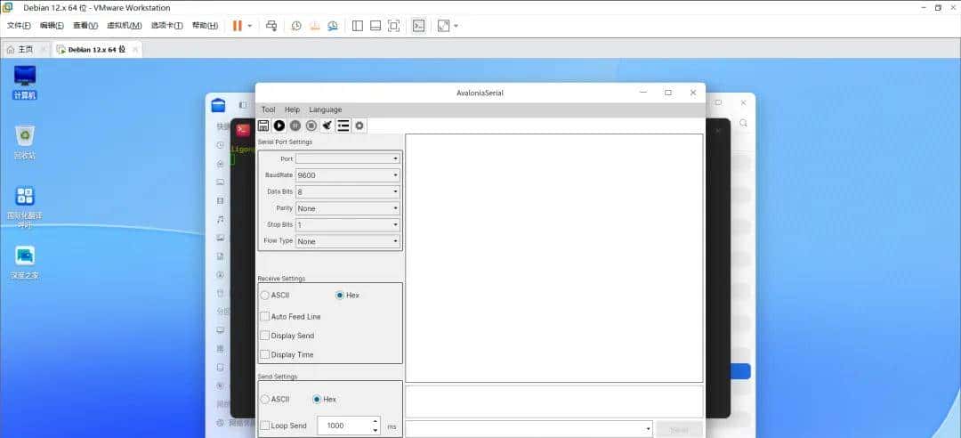Image resolution: width=961 pixels, height=438 pixels.
Task: Click the take snapshot clock icon in VMware
Action: pyautogui.click(x=296, y=26)
